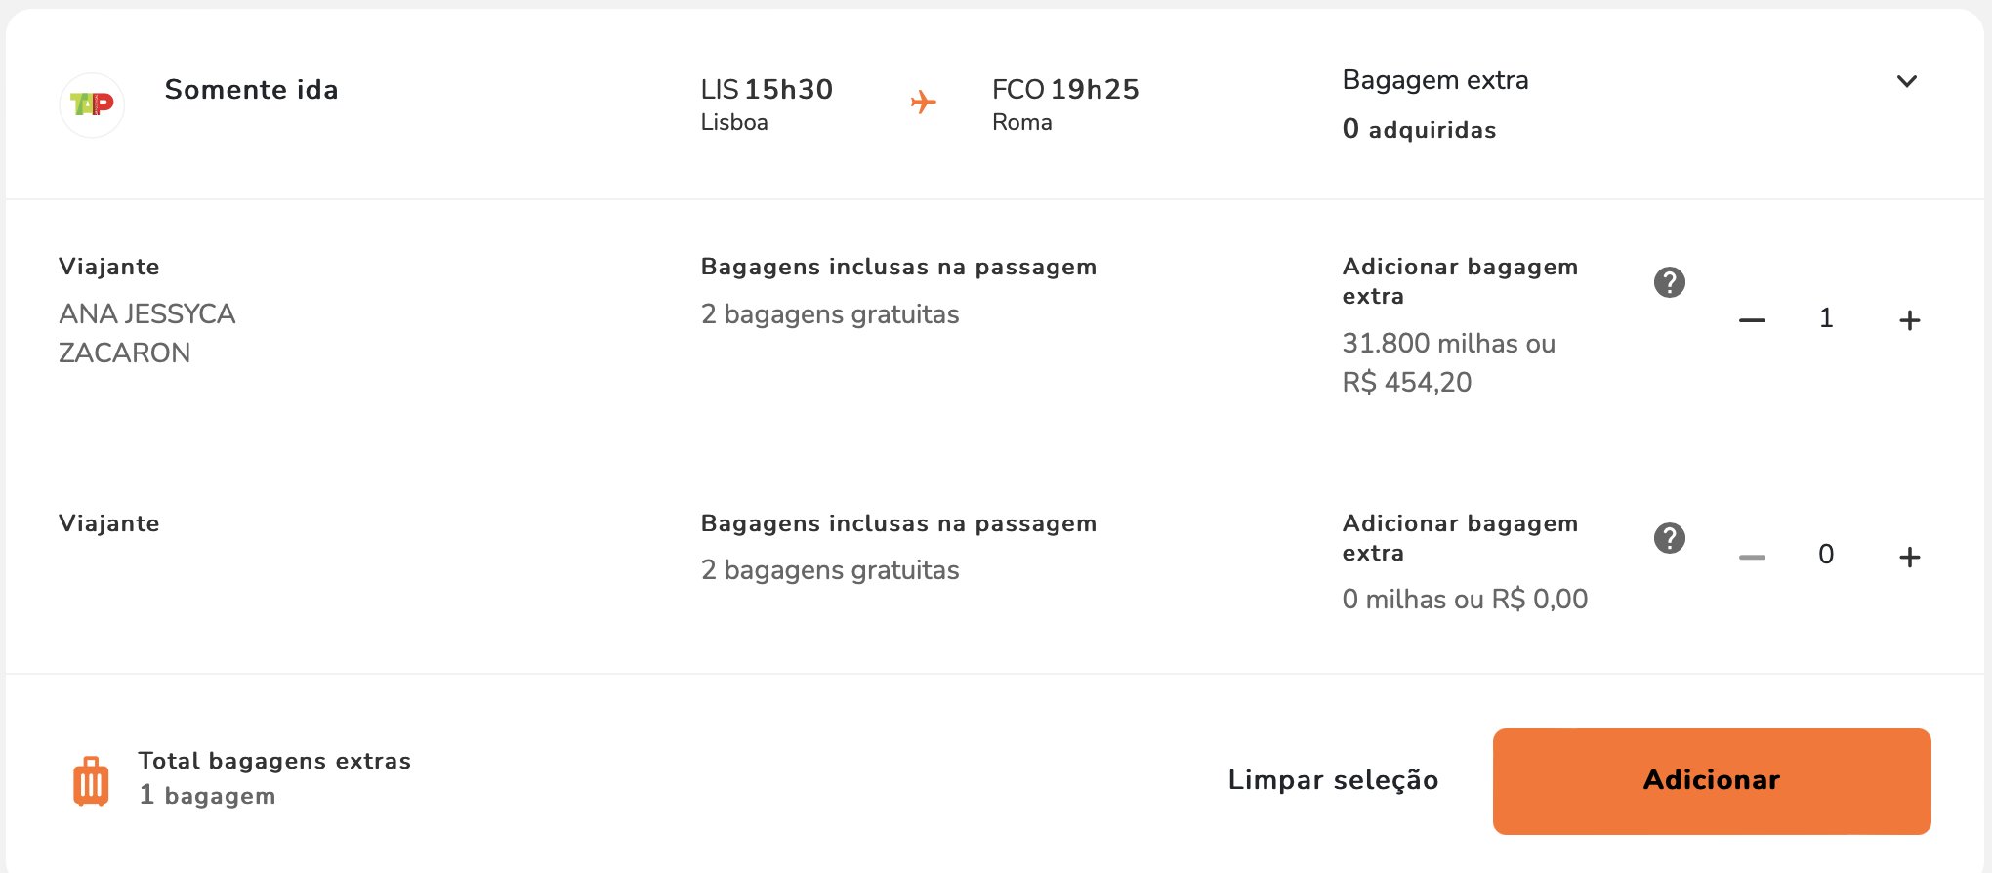Screen dimensions: 1992x873
Task: Increase Ana Jessyca's extra baggage count
Action: click(x=1909, y=320)
